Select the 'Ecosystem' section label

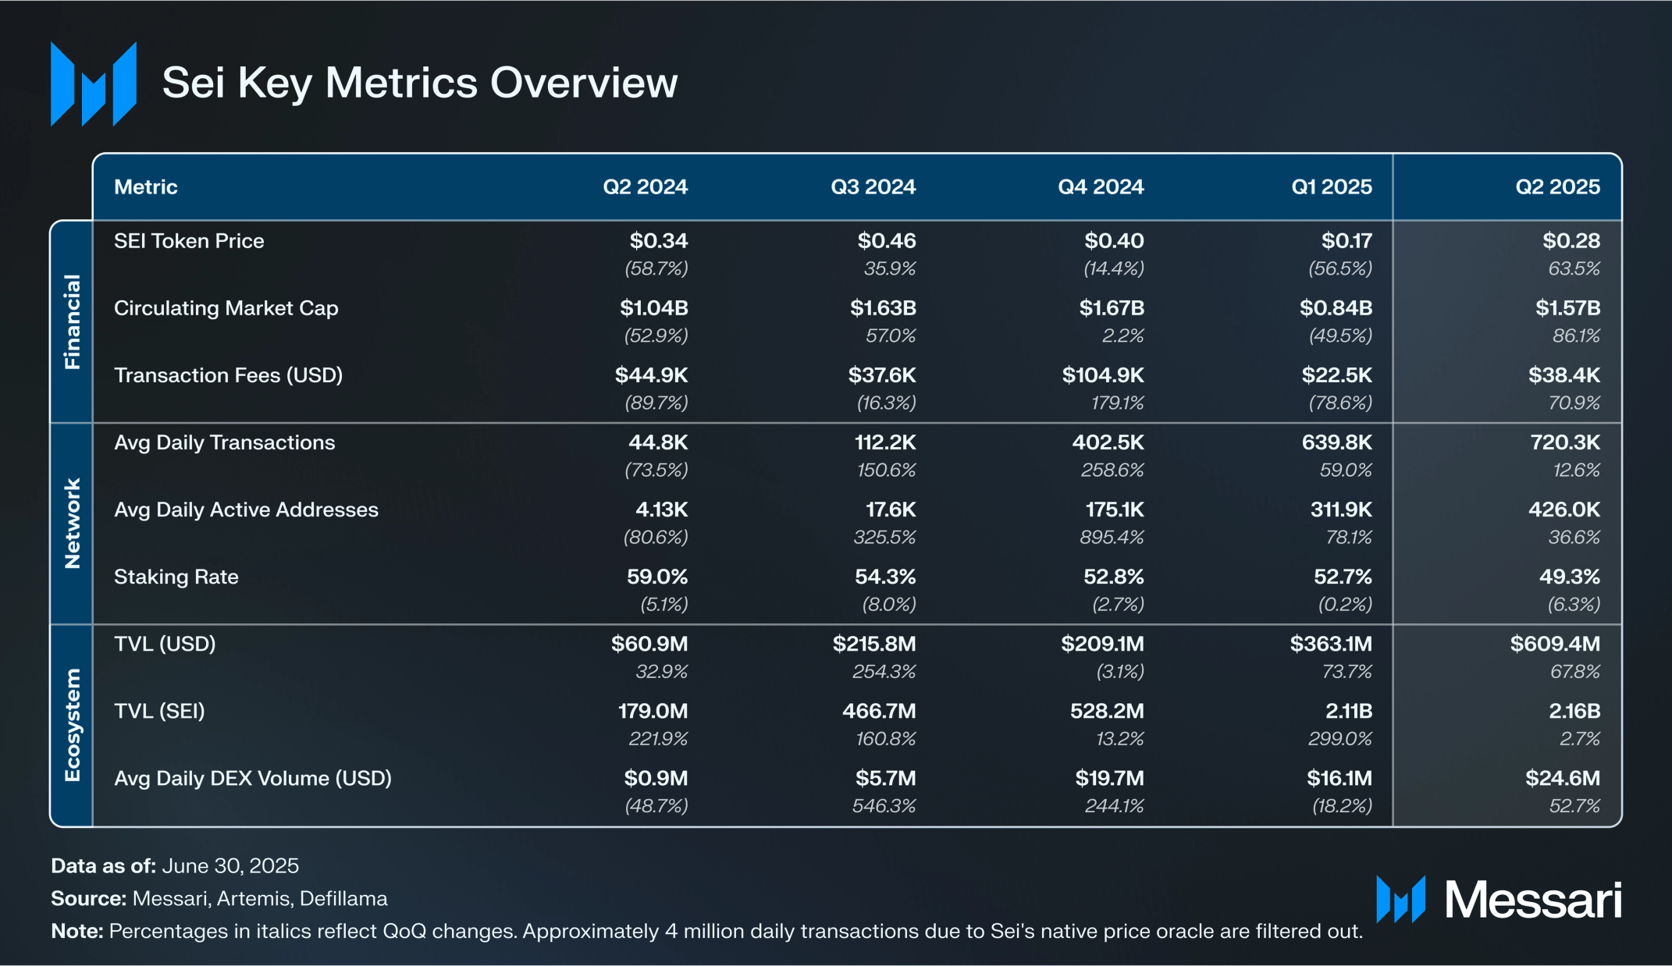click(72, 725)
